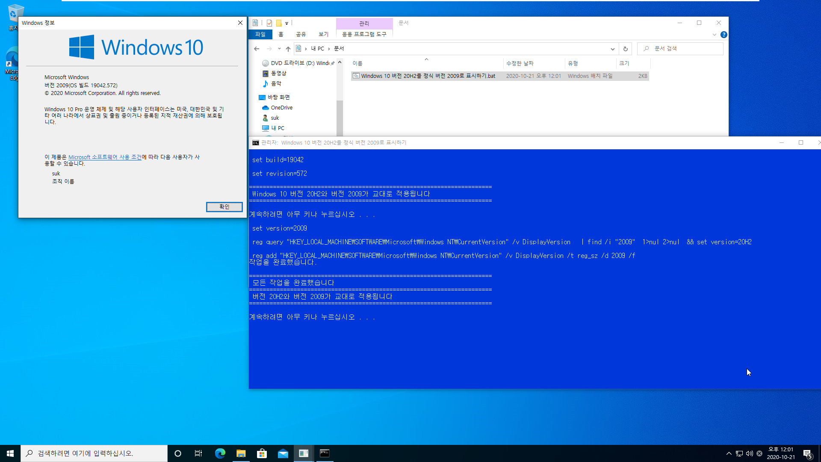Select suk user folder in navigation pane

pyautogui.click(x=270, y=118)
